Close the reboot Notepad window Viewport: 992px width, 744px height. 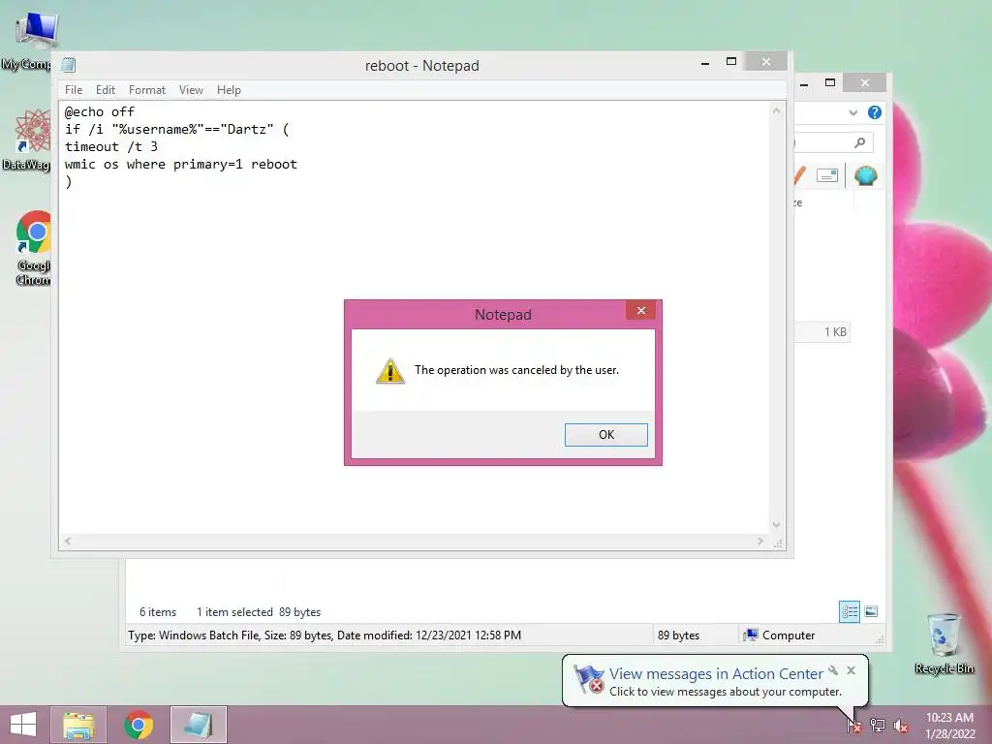765,61
